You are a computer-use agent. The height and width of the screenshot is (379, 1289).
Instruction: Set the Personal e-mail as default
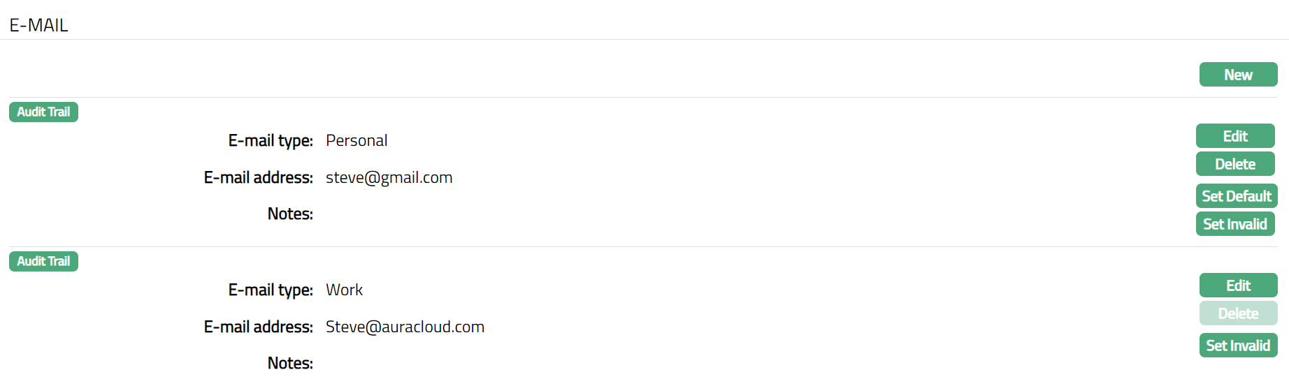point(1236,196)
